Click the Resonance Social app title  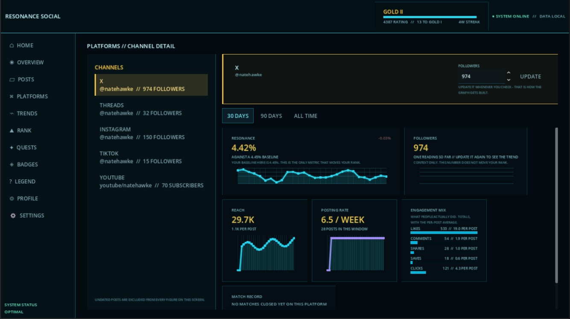coord(33,17)
